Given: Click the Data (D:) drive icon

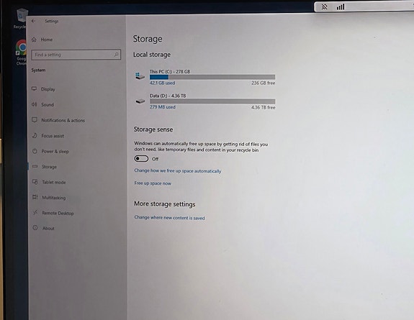Looking at the screenshot, I should (140, 101).
